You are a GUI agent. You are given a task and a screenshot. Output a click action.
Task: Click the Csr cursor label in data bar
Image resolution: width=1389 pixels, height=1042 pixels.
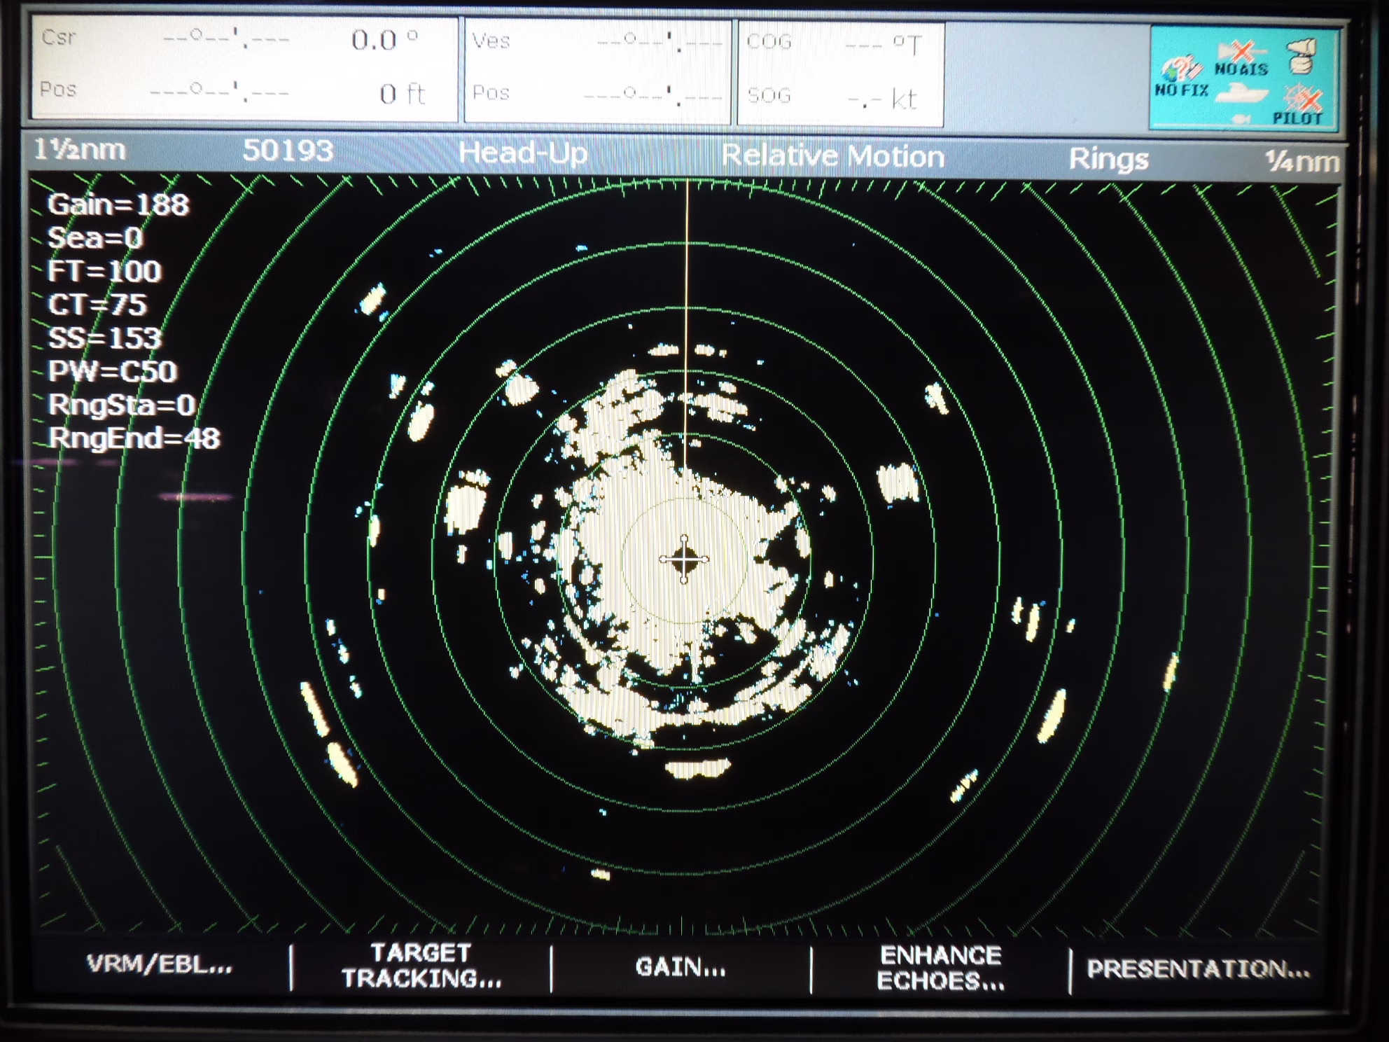pos(58,36)
